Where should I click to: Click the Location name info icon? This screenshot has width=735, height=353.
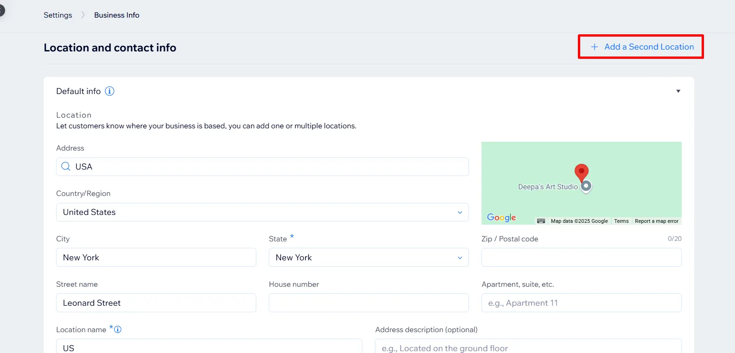(x=118, y=329)
